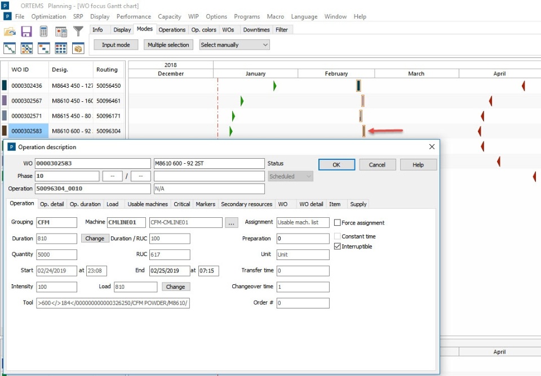Click the green start marker in row 0000302571
The height and width of the screenshot is (376, 541).
tap(233, 116)
